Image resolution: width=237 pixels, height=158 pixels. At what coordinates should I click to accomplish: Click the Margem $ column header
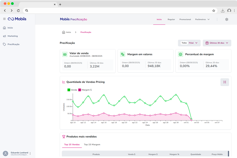tap(153, 154)
